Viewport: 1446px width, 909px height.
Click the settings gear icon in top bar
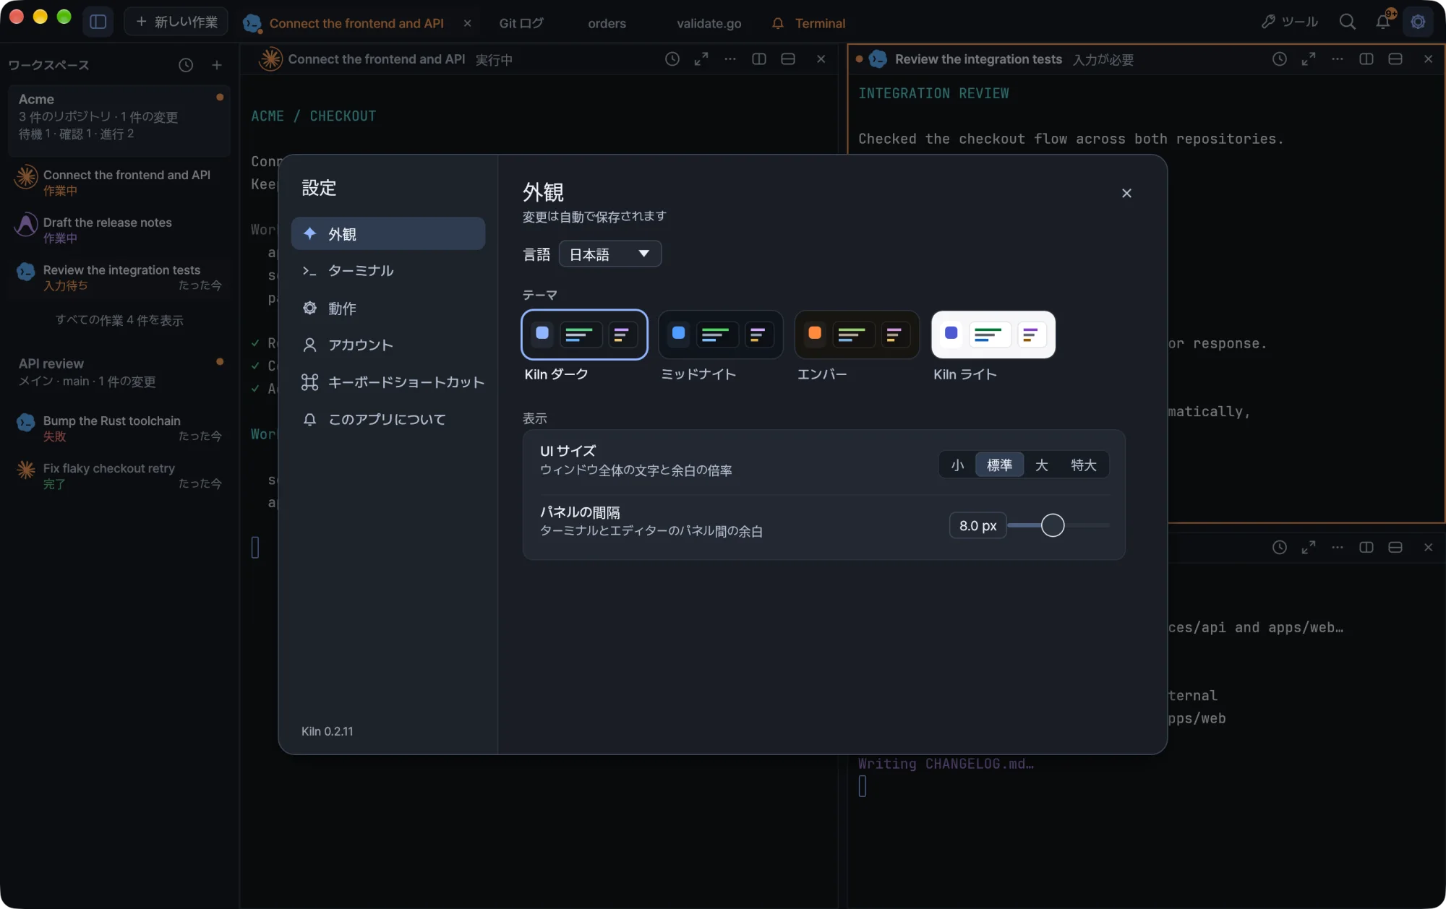[x=1418, y=22]
